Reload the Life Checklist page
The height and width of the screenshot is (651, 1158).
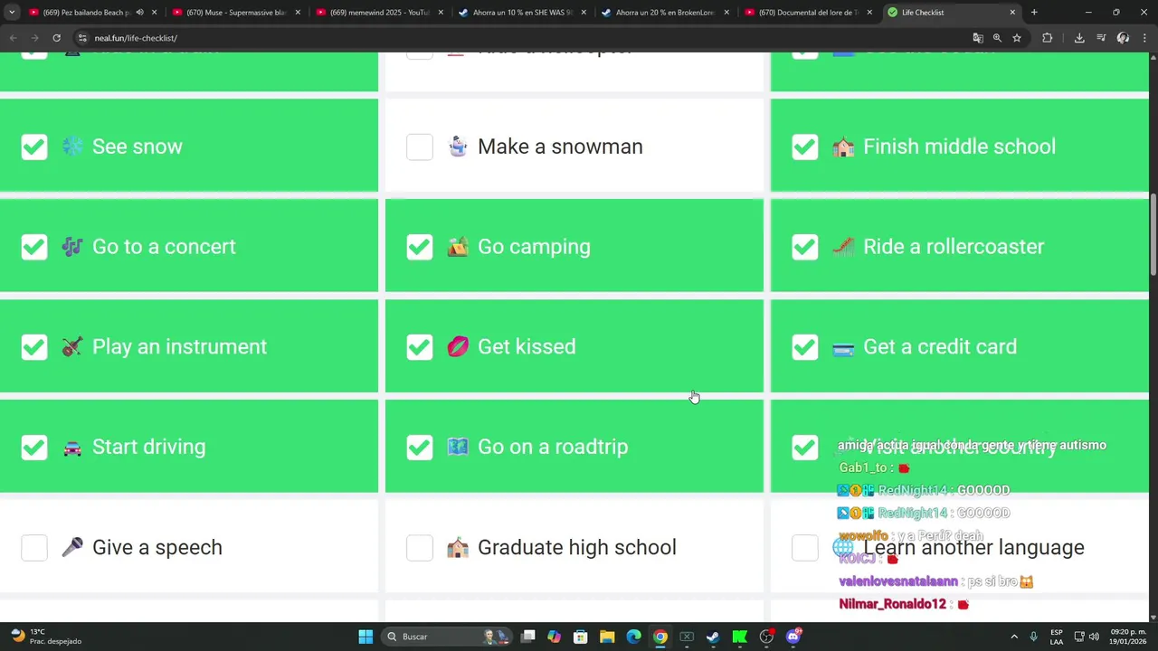pyautogui.click(x=56, y=38)
